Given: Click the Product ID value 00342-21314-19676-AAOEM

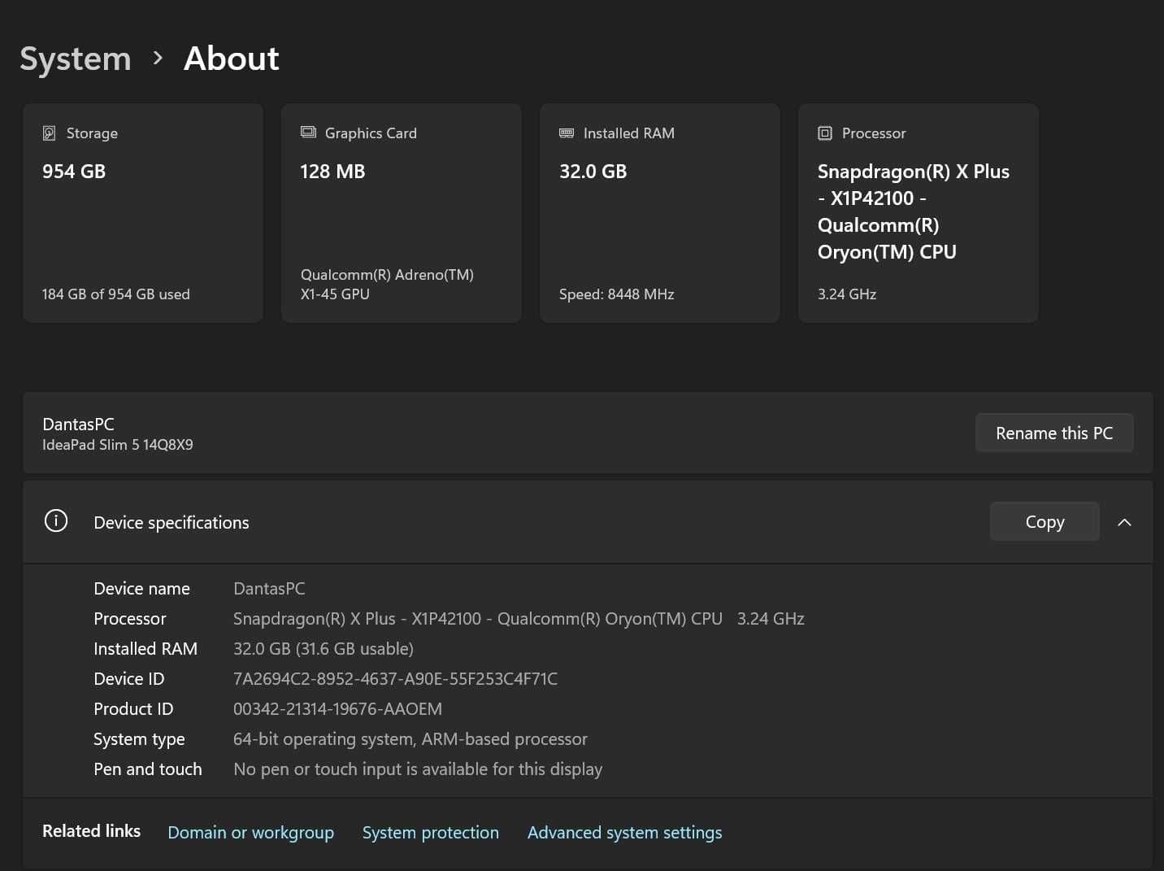Looking at the screenshot, I should [337, 708].
